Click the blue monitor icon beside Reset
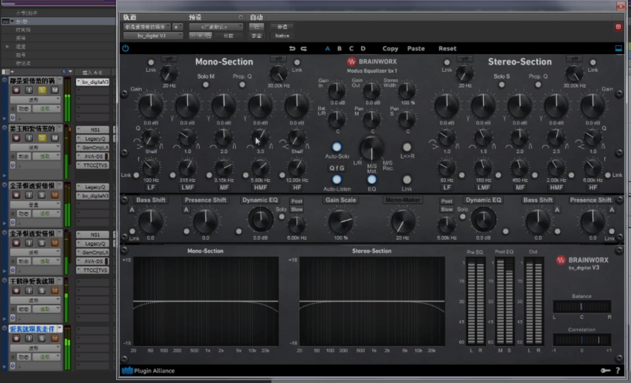Image resolution: width=631 pixels, height=383 pixels. pyautogui.click(x=618, y=48)
